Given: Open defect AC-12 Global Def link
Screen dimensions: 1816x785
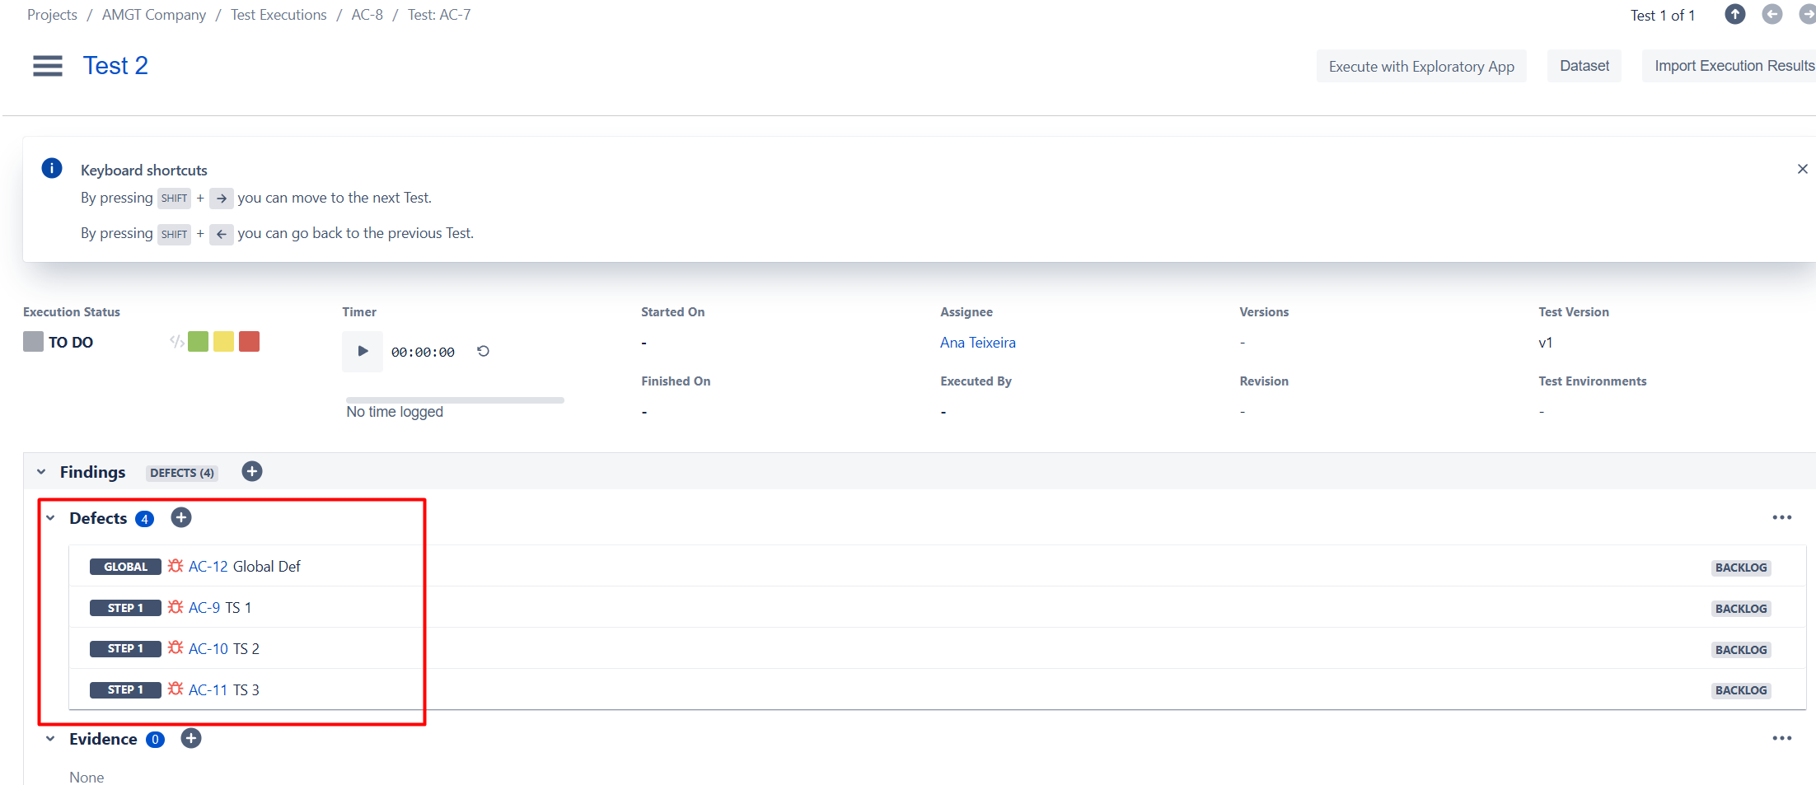Looking at the screenshot, I should [208, 567].
